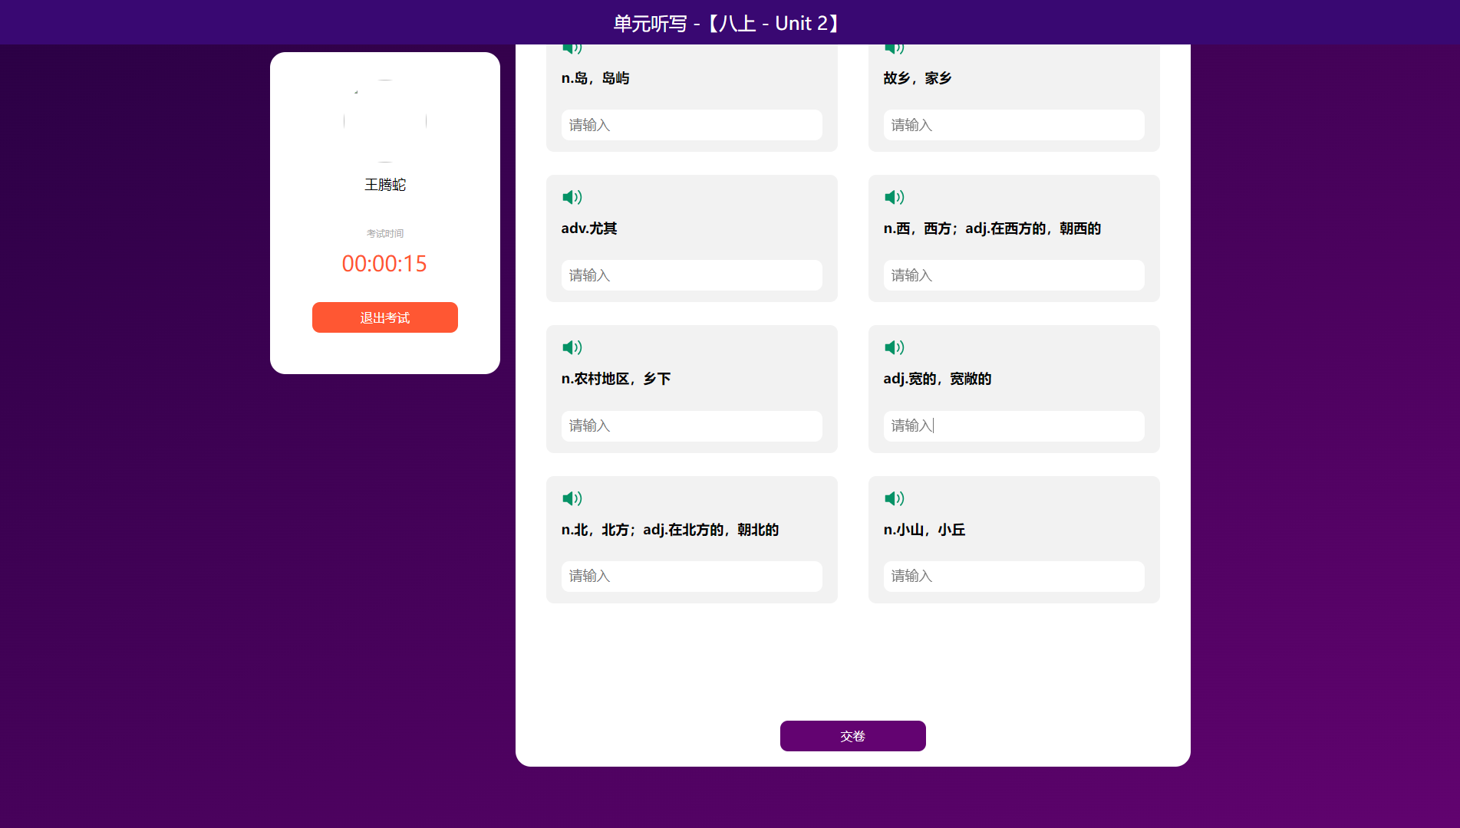Click the user avatar above 王腾蛇
Image resolution: width=1460 pixels, height=828 pixels.
coord(385,121)
